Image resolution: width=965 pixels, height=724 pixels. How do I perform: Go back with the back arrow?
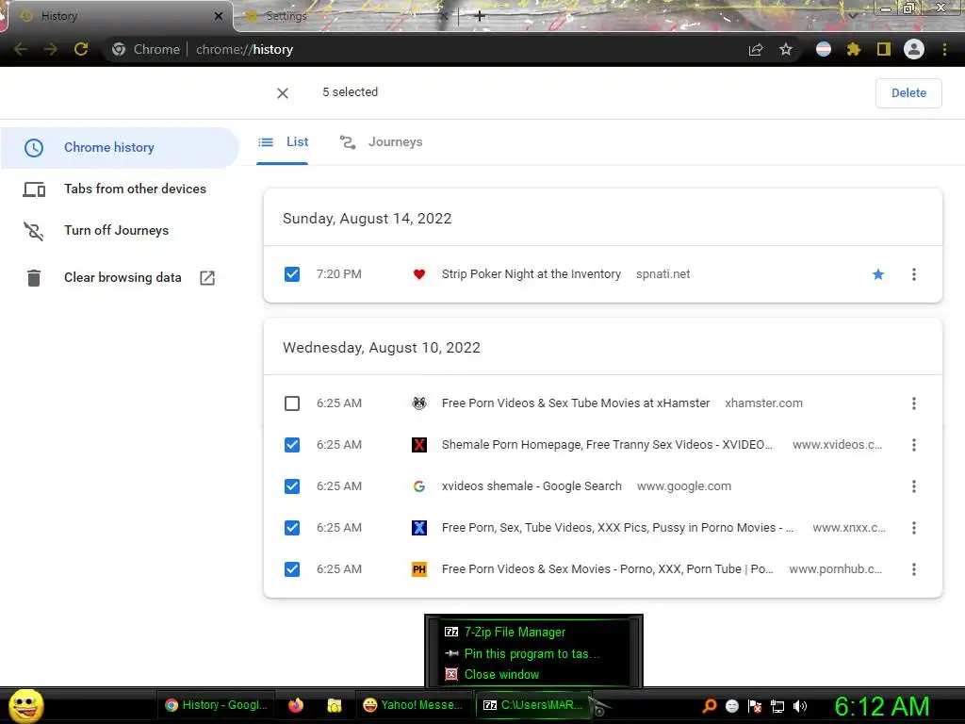pos(21,49)
